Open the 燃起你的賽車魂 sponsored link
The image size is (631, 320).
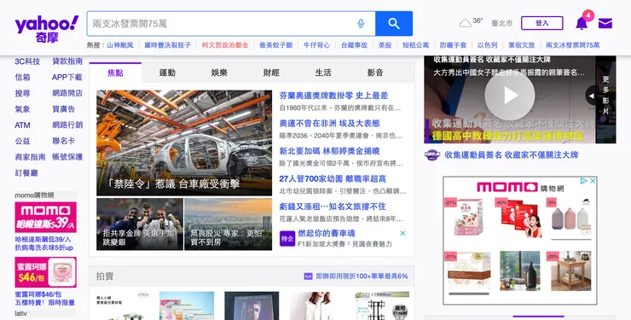pos(327,234)
